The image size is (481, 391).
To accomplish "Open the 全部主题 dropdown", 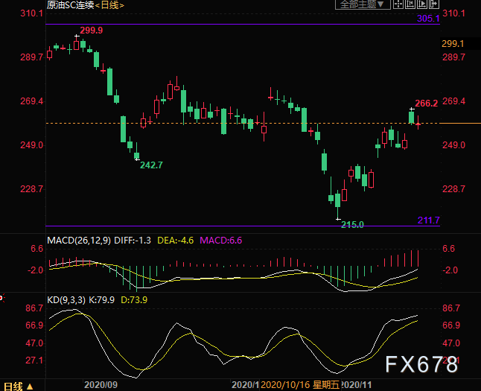I will click(x=363, y=4).
